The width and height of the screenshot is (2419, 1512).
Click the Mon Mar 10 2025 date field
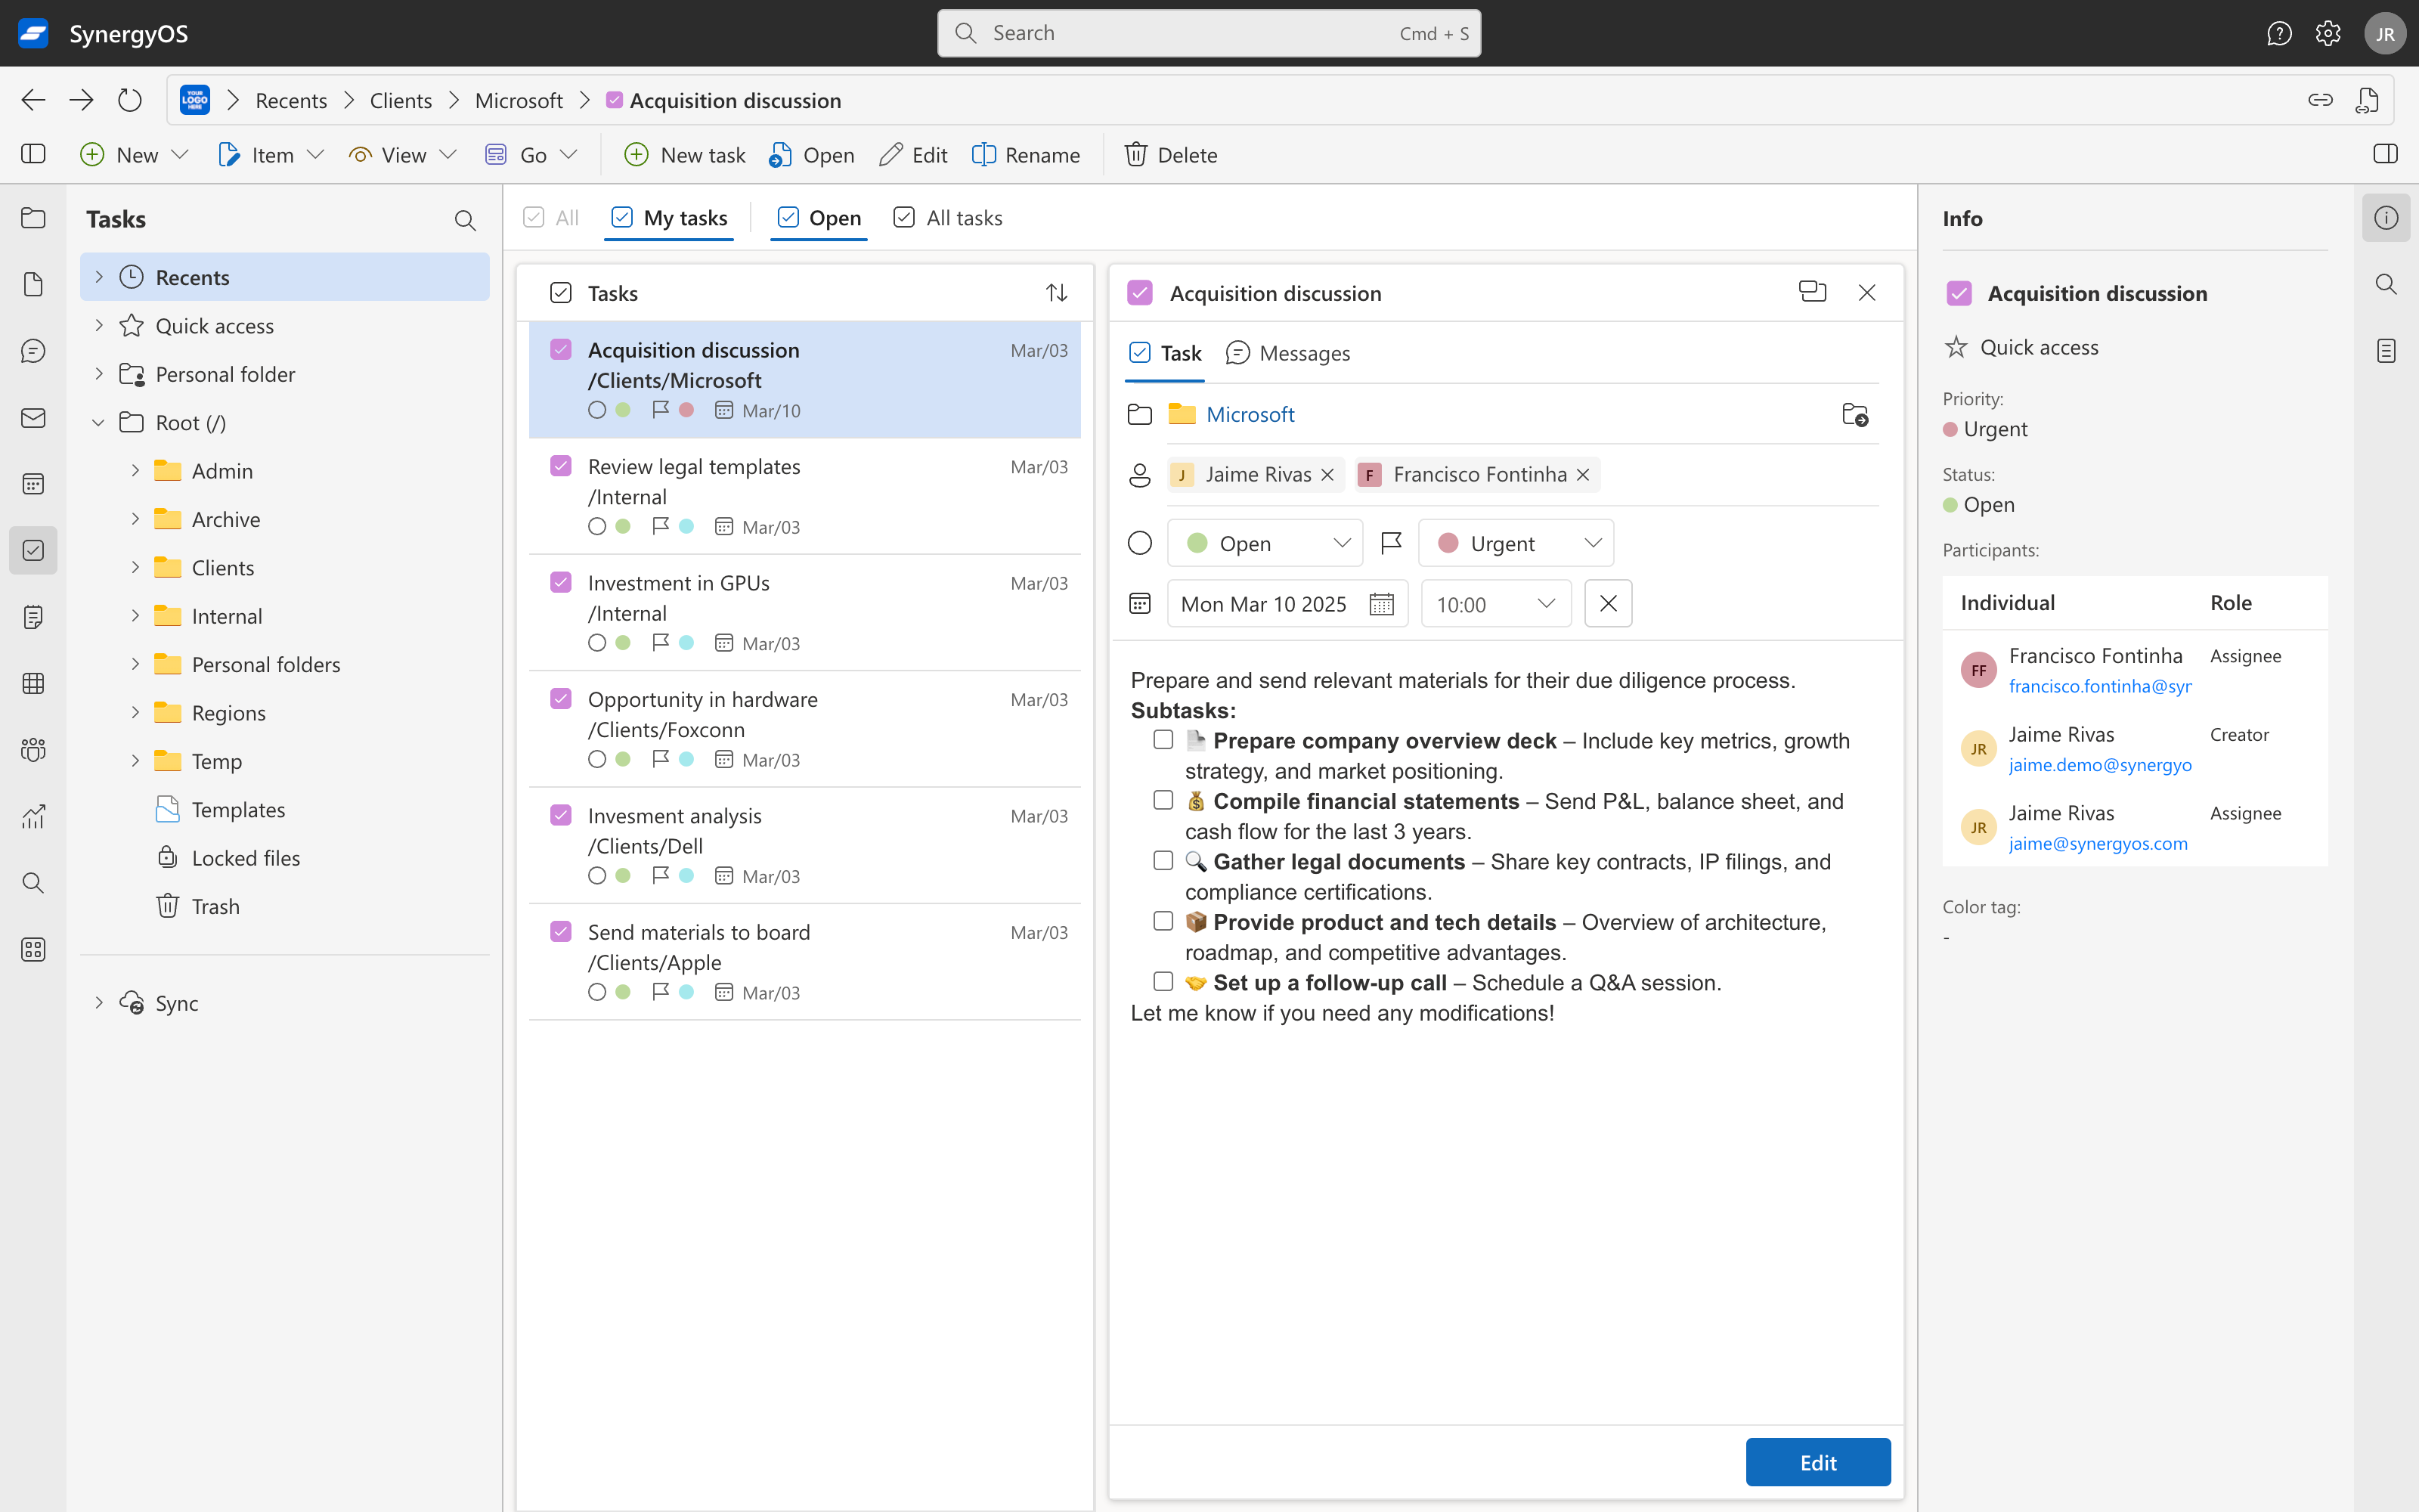(x=1287, y=604)
